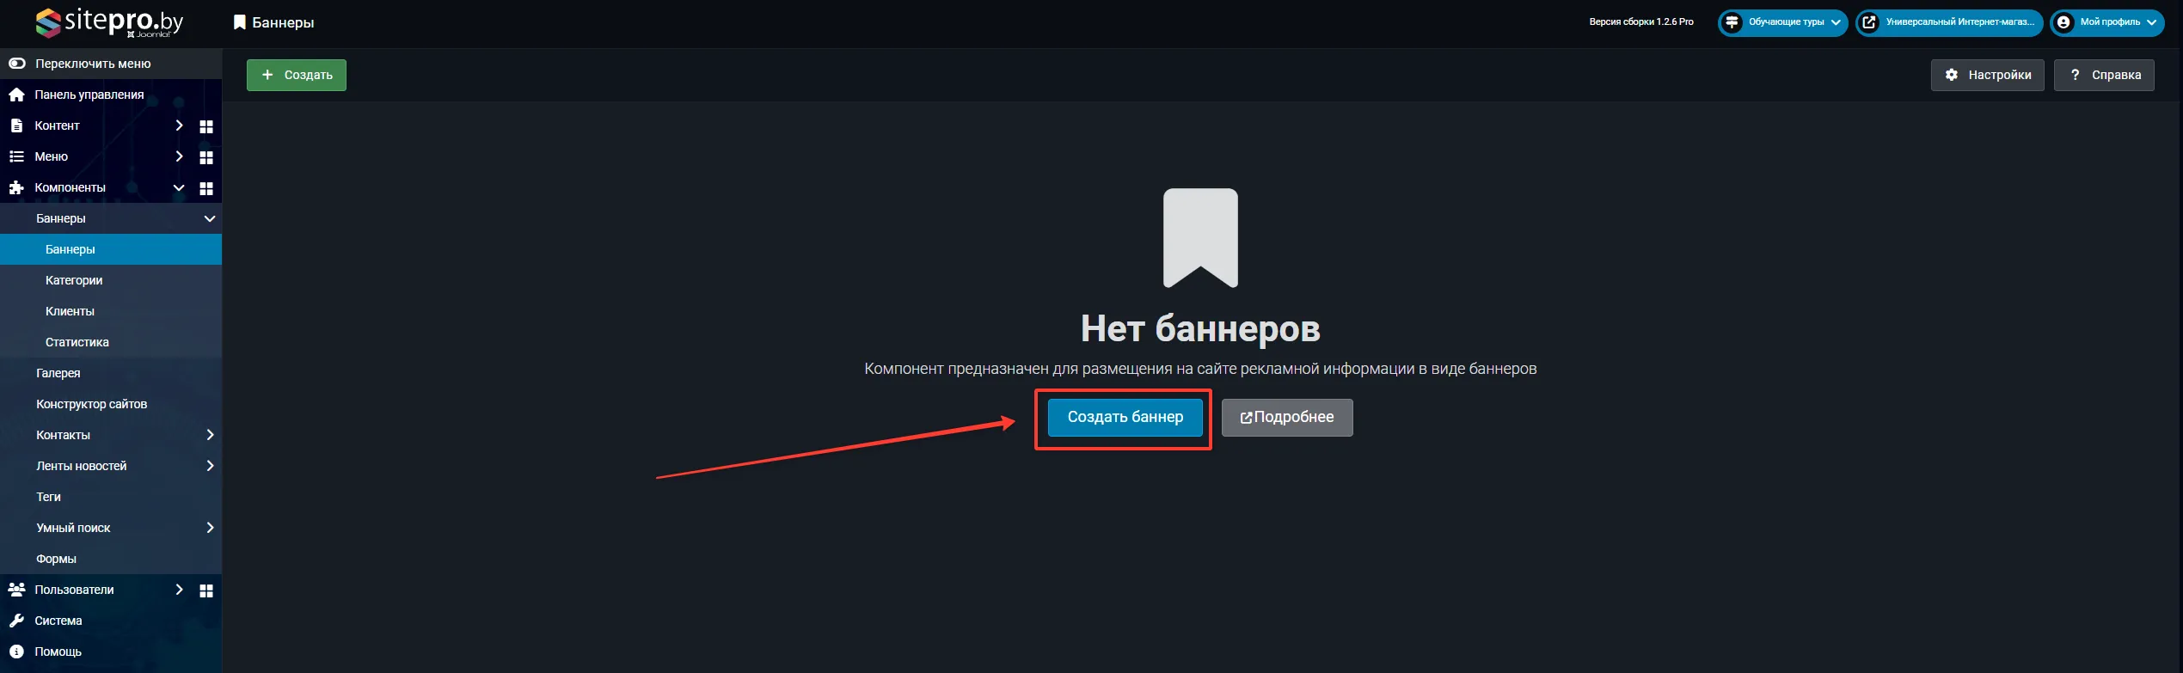Open the Мой профиль dropdown
Screen dimensions: 2183x673
tap(2106, 22)
